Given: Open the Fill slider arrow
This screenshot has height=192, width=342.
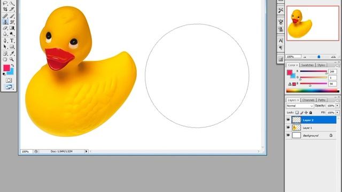Looking at the screenshot, I should pyautogui.click(x=337, y=113).
